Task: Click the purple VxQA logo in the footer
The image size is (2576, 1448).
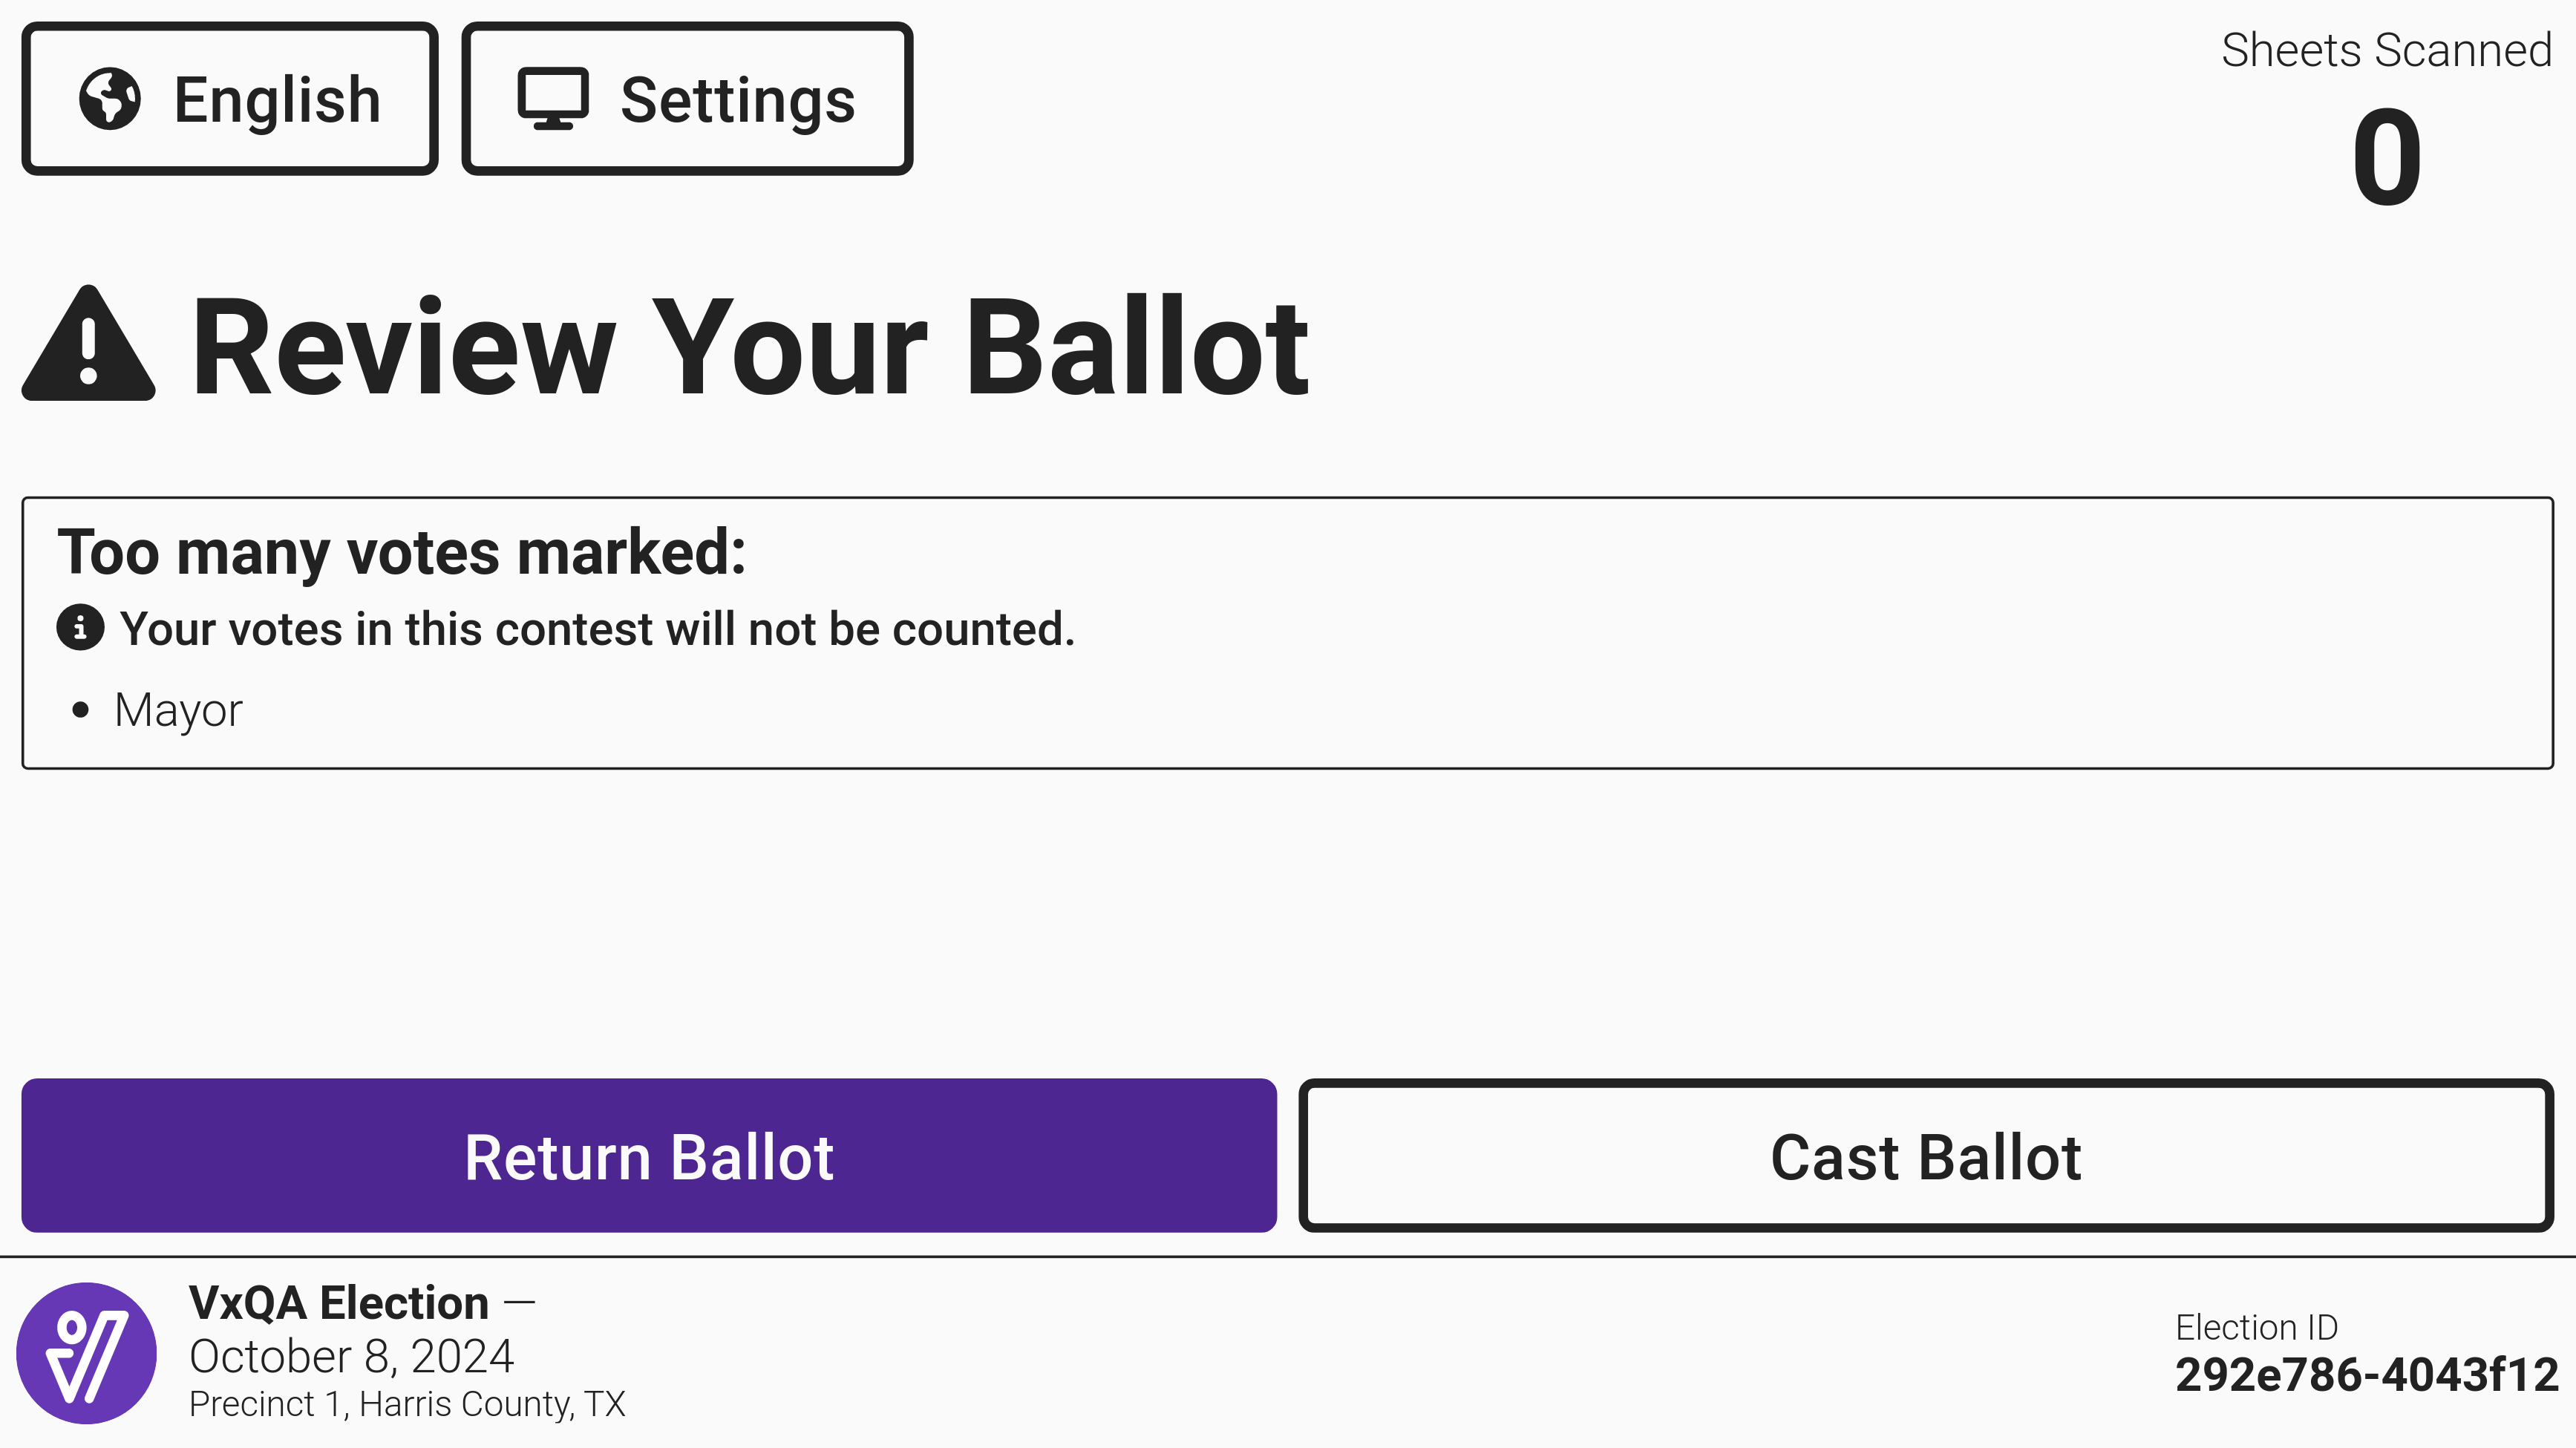Action: click(87, 1352)
